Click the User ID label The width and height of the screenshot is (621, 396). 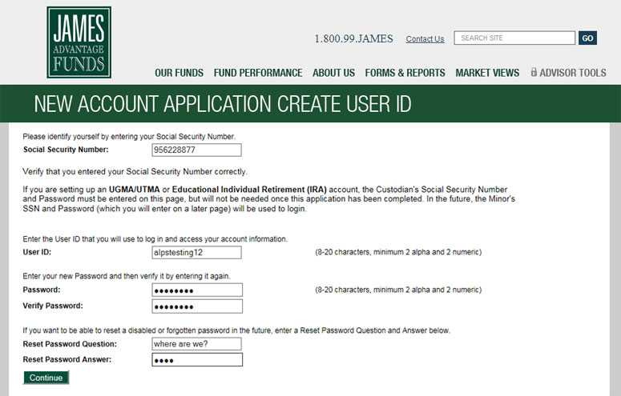(x=37, y=252)
